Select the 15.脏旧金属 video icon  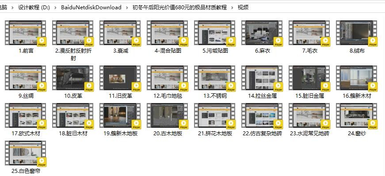[309, 78]
